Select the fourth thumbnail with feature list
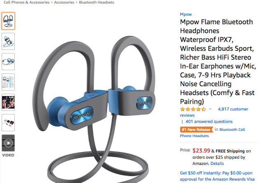This screenshot has height=183, width=263. [8, 82]
